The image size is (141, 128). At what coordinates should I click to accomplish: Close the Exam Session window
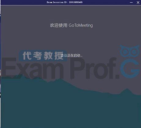[138, 2]
